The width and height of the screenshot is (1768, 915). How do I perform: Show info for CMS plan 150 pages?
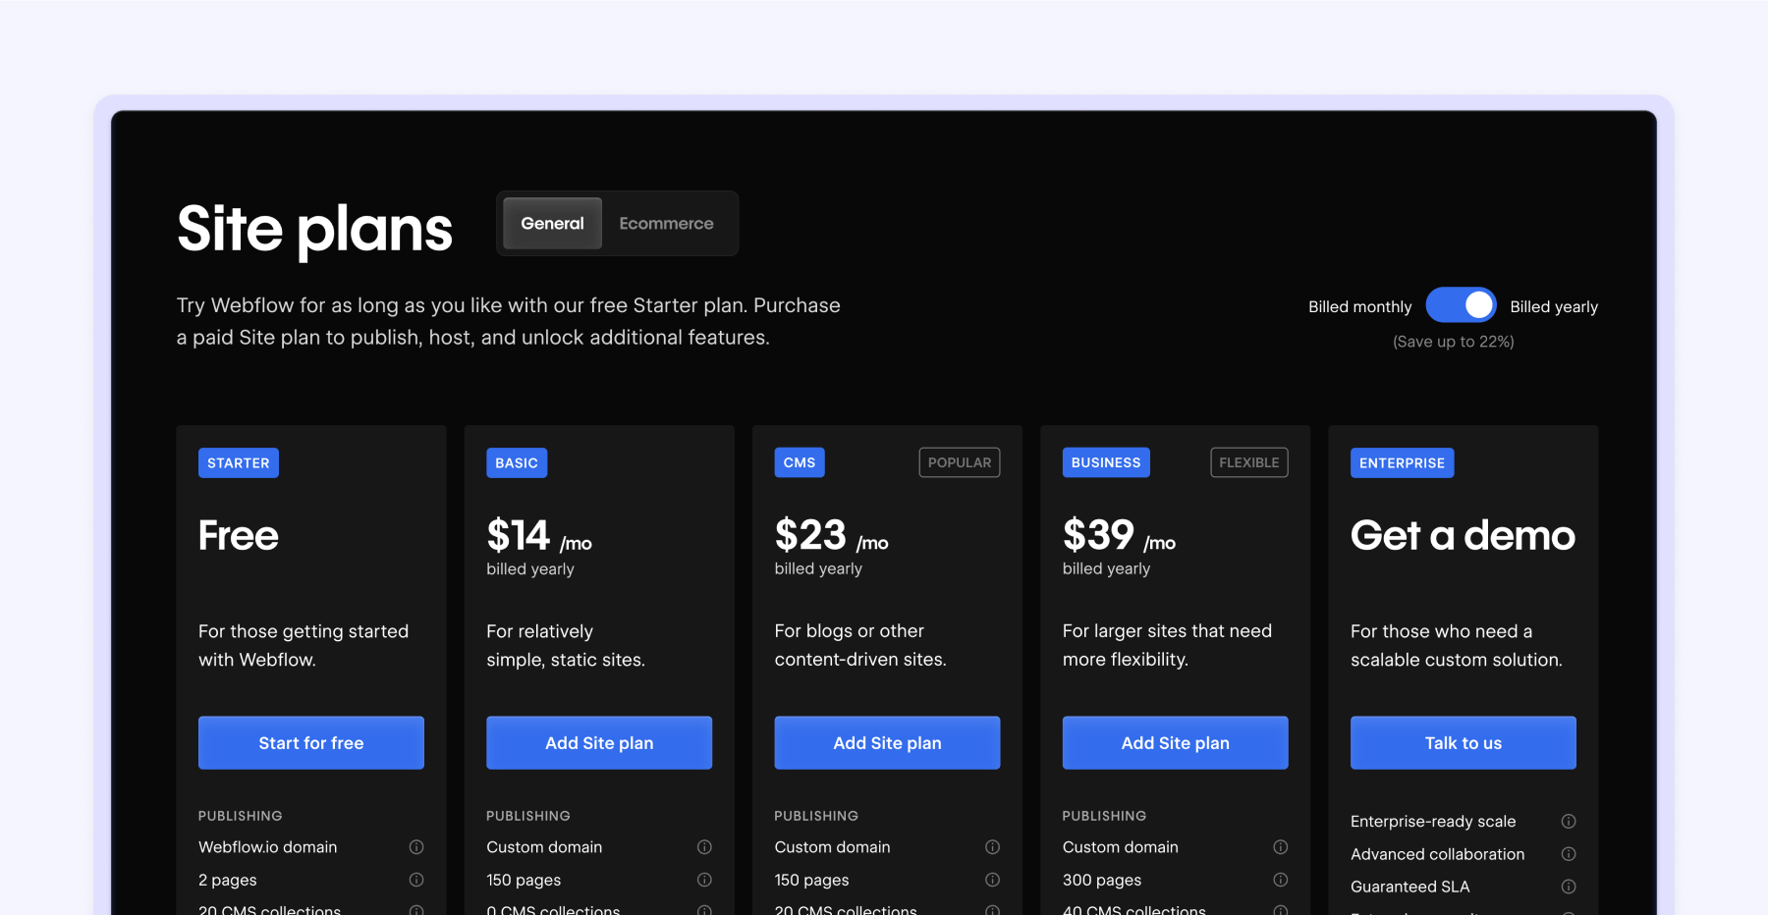click(992, 880)
